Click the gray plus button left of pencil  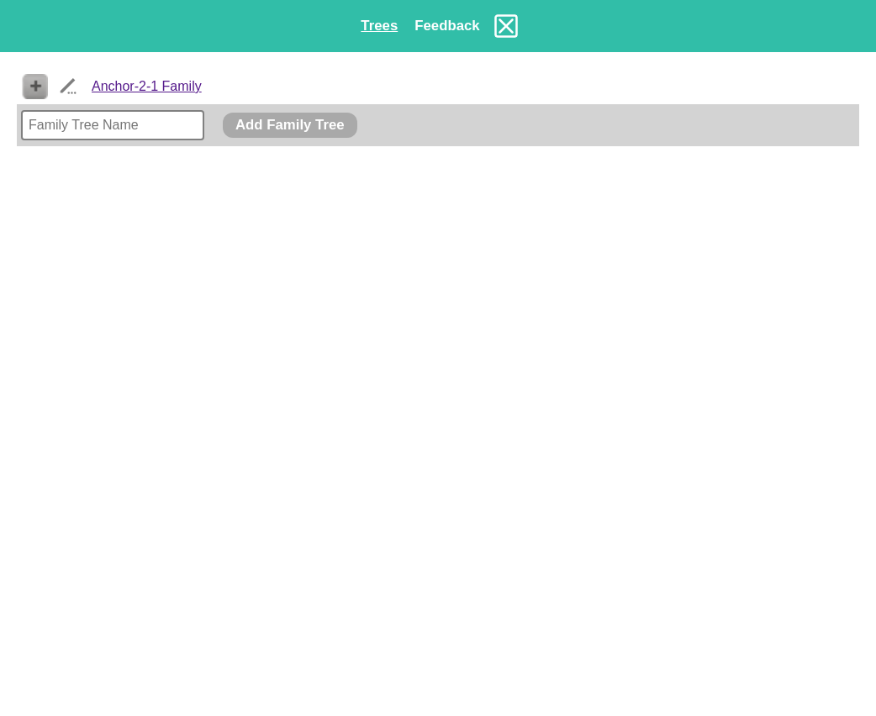click(35, 87)
